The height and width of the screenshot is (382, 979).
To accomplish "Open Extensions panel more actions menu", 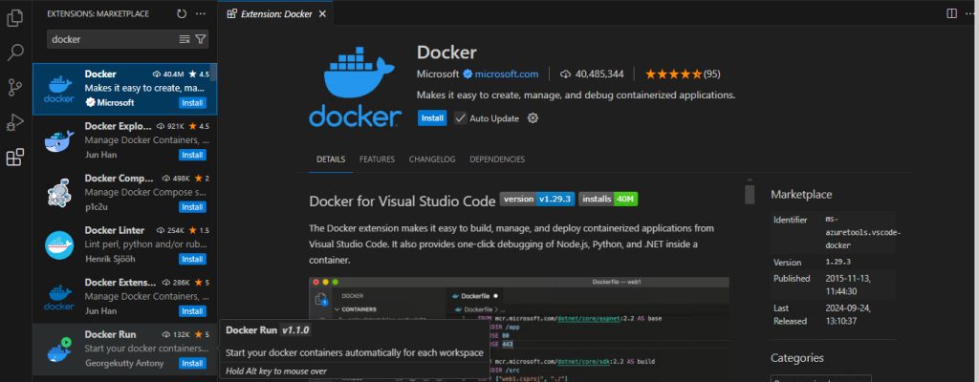I will point(201,13).
